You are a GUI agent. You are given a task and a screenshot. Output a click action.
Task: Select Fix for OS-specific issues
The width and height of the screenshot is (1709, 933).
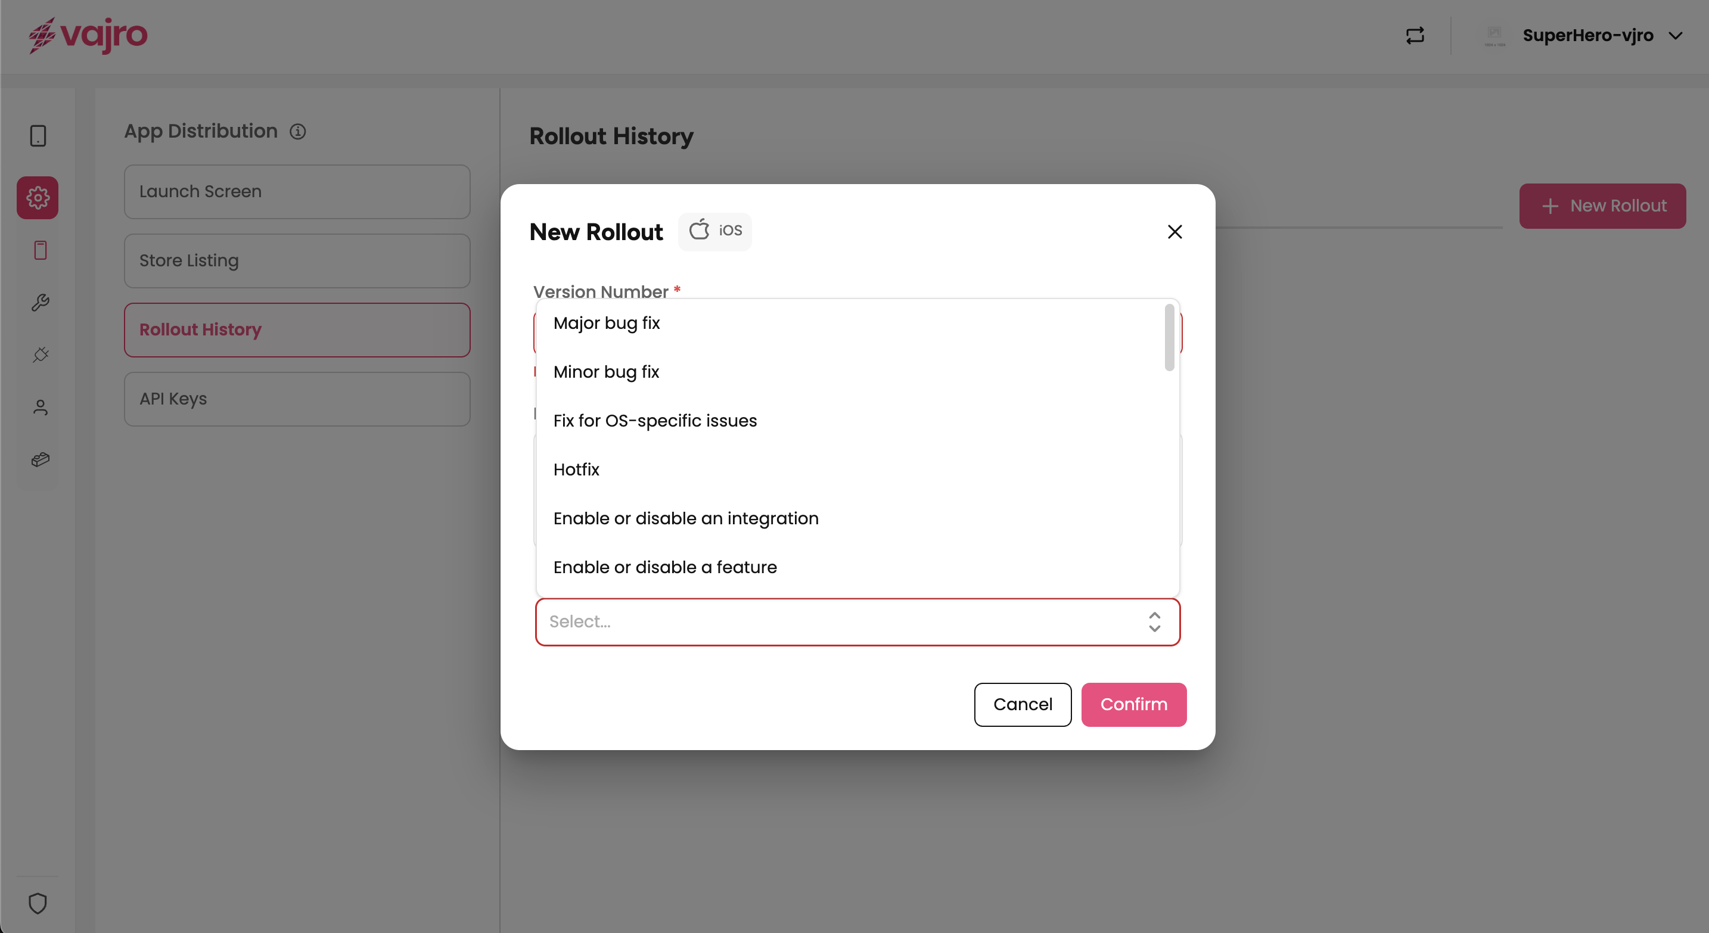click(655, 421)
